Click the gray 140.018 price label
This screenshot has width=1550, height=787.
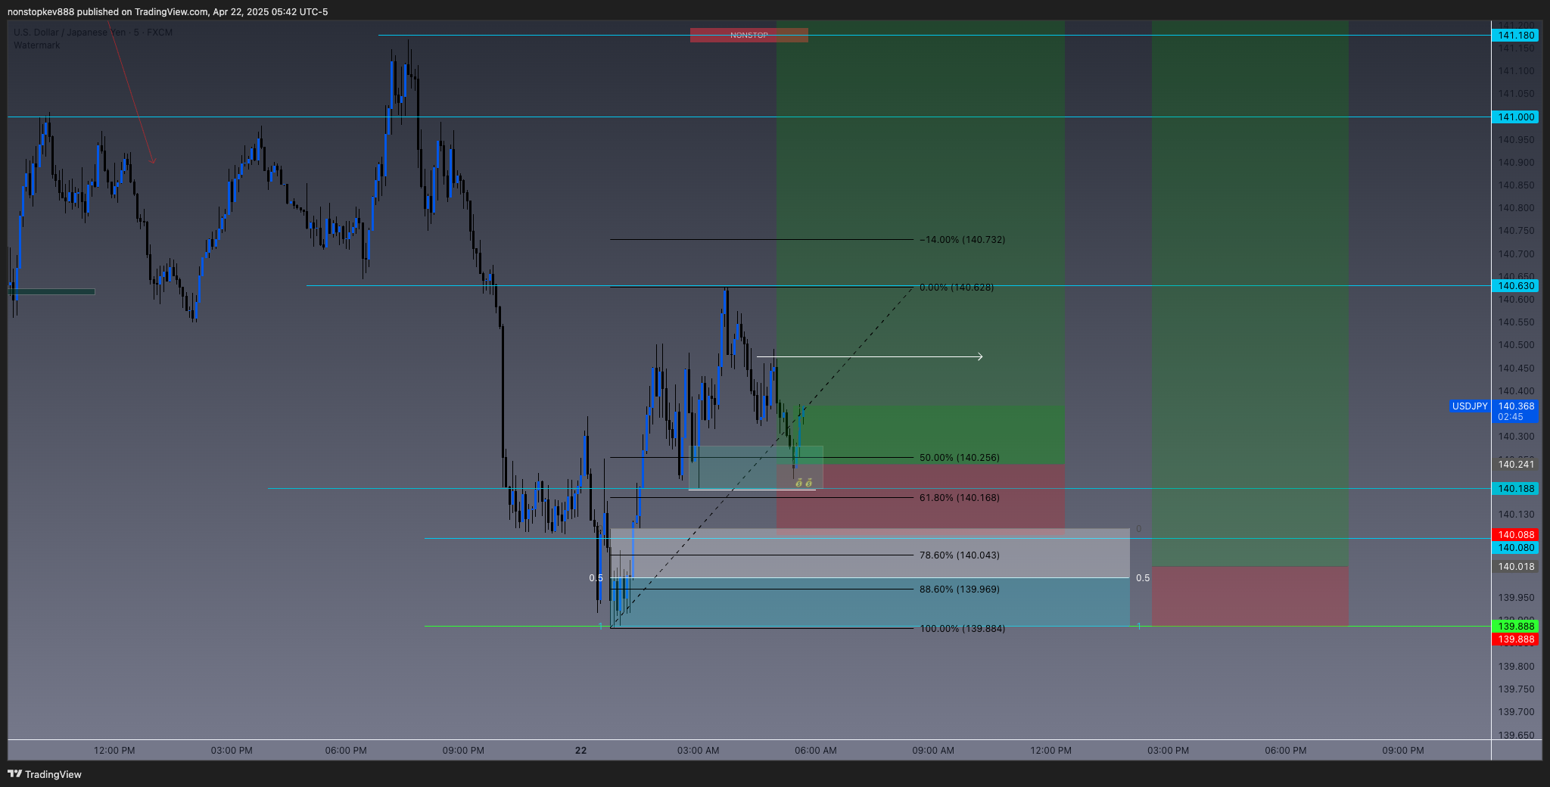pyautogui.click(x=1516, y=567)
